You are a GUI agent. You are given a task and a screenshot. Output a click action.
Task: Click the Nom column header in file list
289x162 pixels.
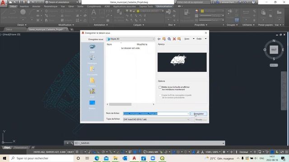(x=109, y=45)
